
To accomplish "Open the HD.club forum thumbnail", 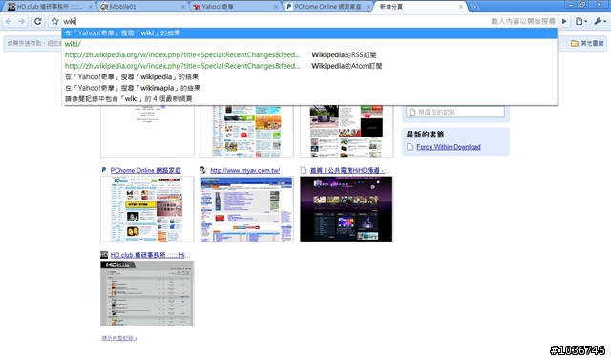I will click(147, 293).
